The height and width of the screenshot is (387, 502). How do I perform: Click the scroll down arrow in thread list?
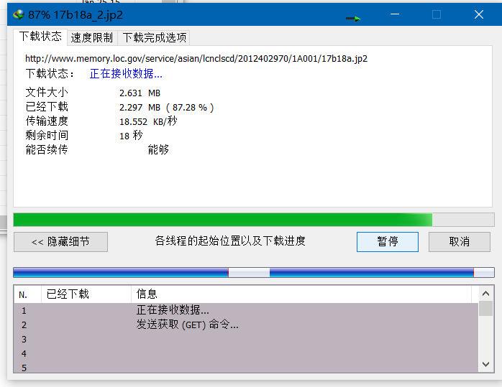tap(485, 364)
